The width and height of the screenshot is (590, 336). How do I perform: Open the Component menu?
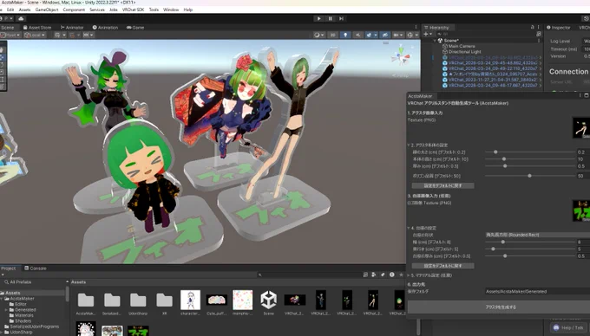74,10
